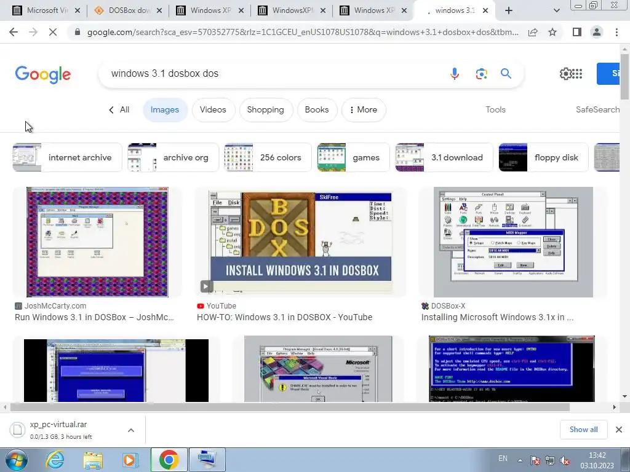Open the purple-pattern Program Manager thumbnail
Image resolution: width=630 pixels, height=472 pixels.
click(x=97, y=242)
